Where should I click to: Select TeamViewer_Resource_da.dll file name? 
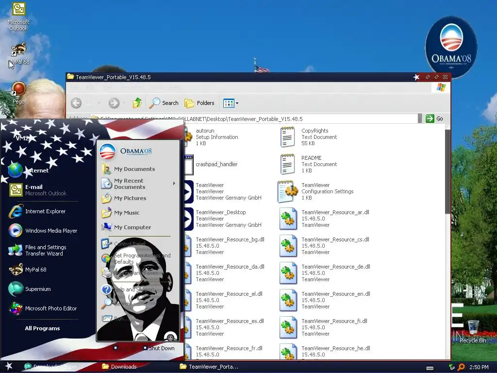point(230,267)
